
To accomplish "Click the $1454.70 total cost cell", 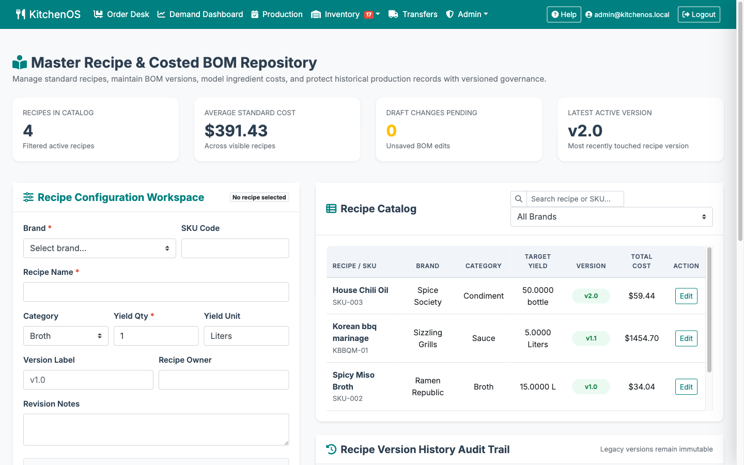I will (x=642, y=338).
